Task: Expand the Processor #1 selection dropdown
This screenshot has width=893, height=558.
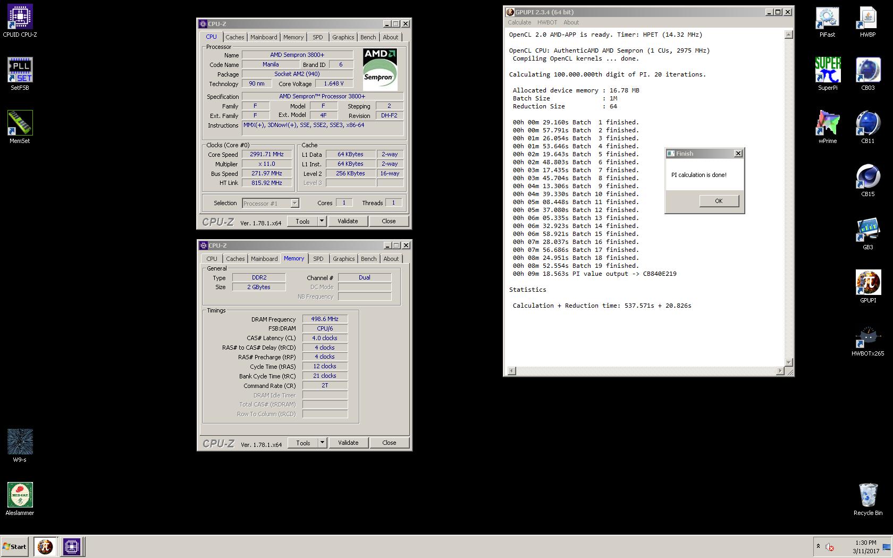Action: (294, 203)
